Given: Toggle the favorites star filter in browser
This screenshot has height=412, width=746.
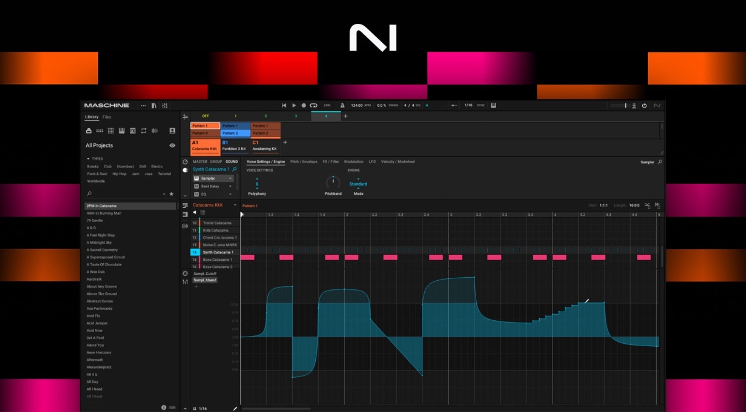Looking at the screenshot, I should 171,194.
